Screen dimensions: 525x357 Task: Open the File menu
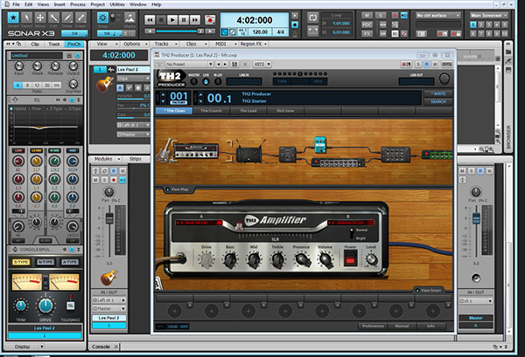click(16, 4)
